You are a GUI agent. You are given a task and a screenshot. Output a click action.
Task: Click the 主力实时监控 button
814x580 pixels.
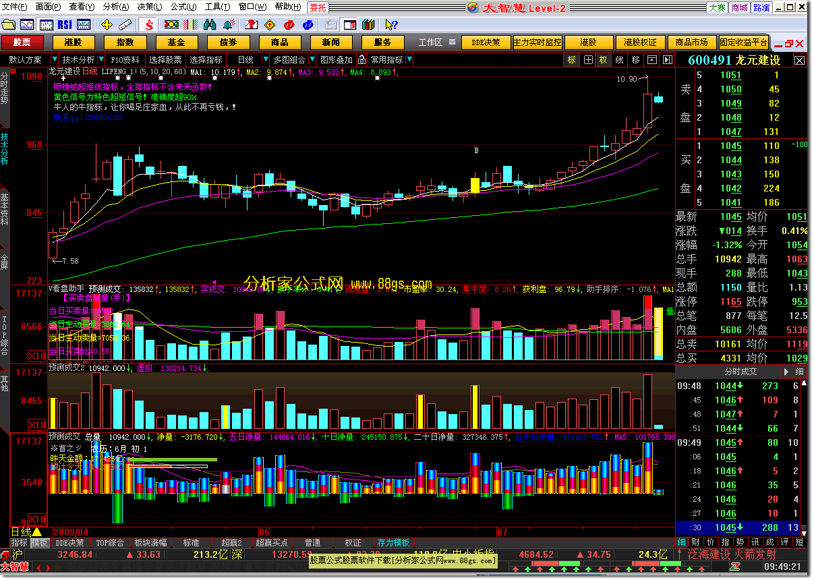click(x=537, y=42)
